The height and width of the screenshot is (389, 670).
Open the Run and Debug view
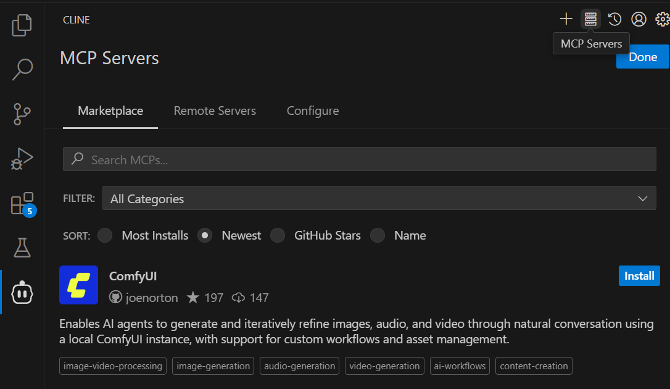(22, 159)
